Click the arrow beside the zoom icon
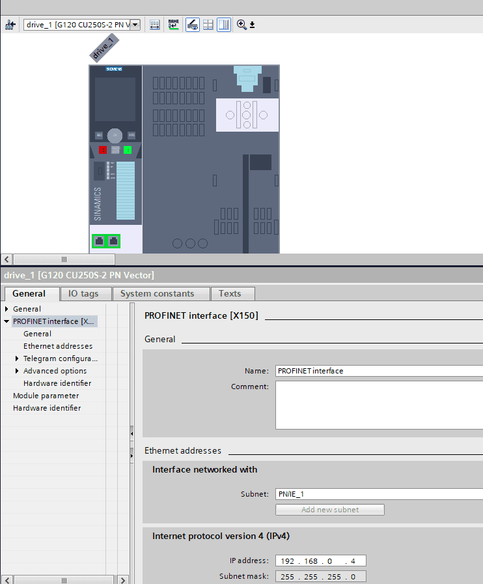The image size is (483, 584). point(253,25)
